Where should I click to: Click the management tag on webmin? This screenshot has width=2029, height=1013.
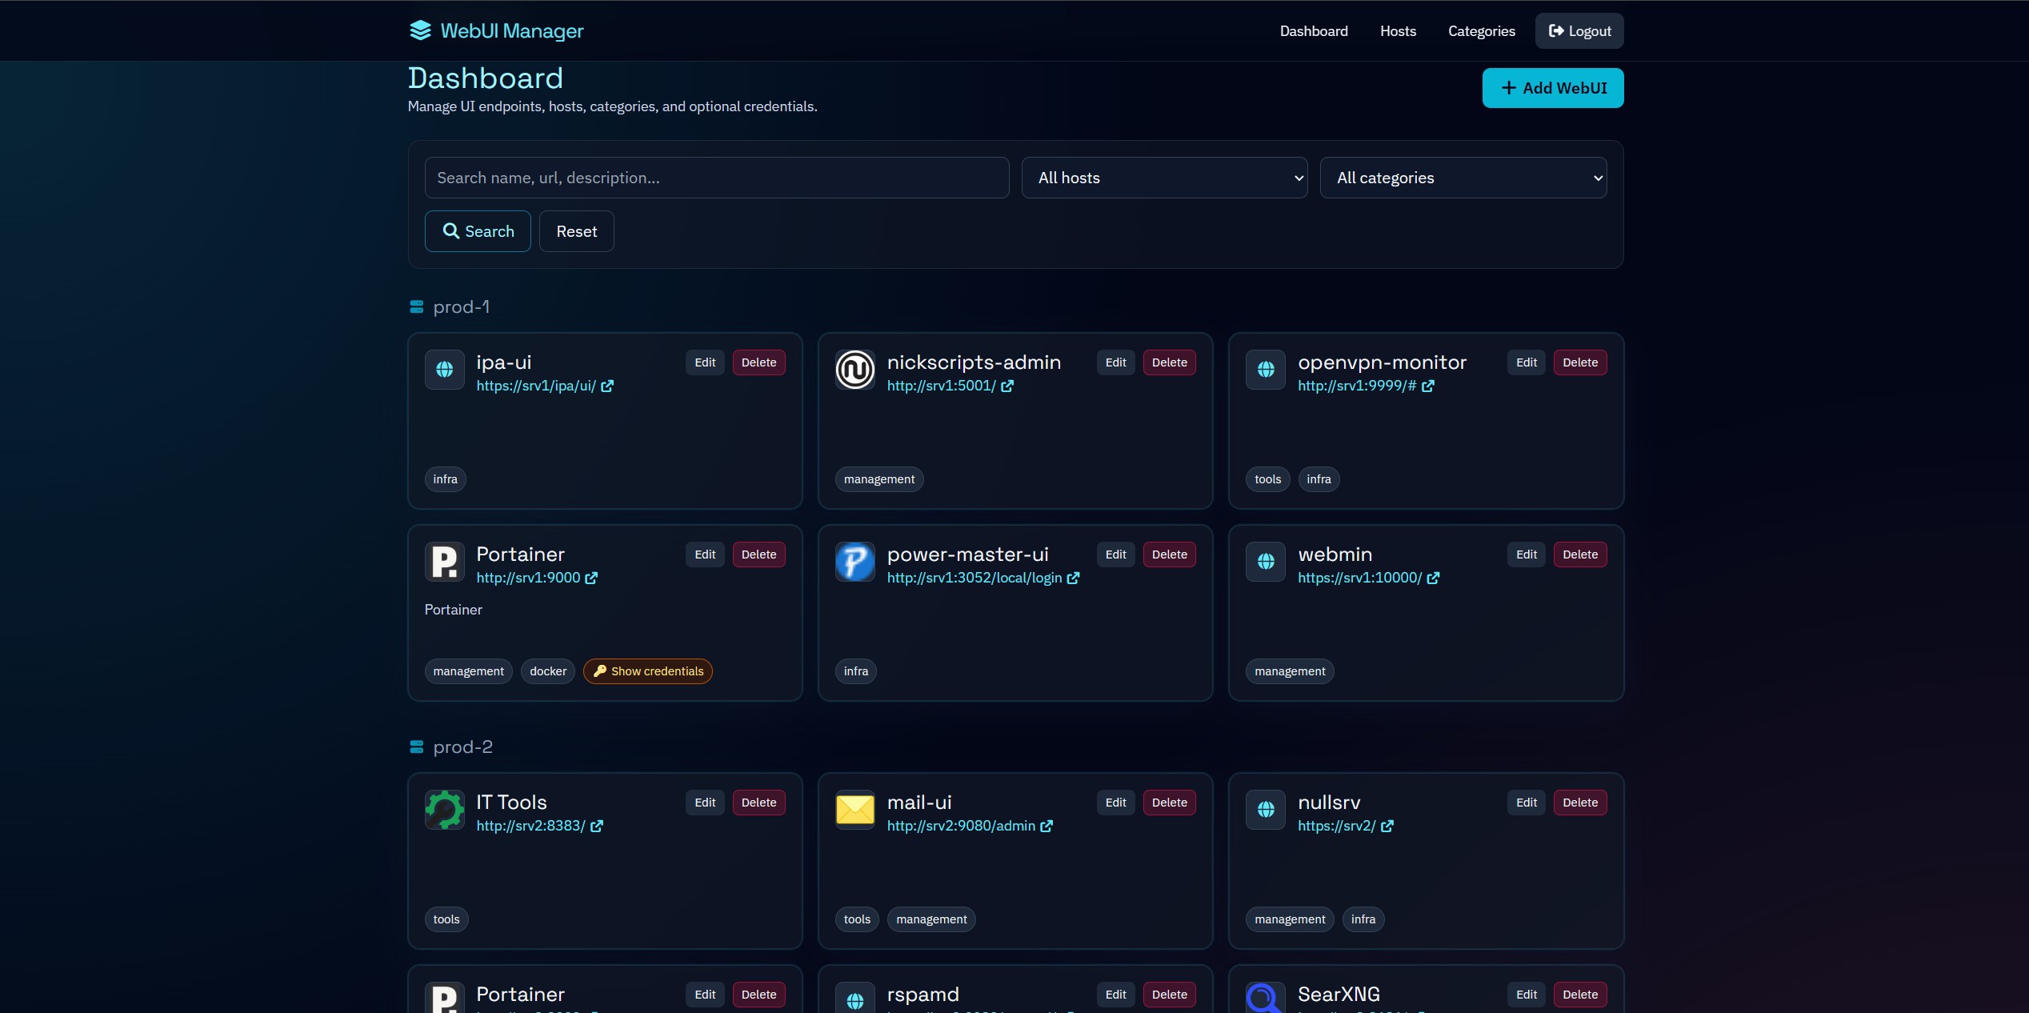(x=1290, y=671)
